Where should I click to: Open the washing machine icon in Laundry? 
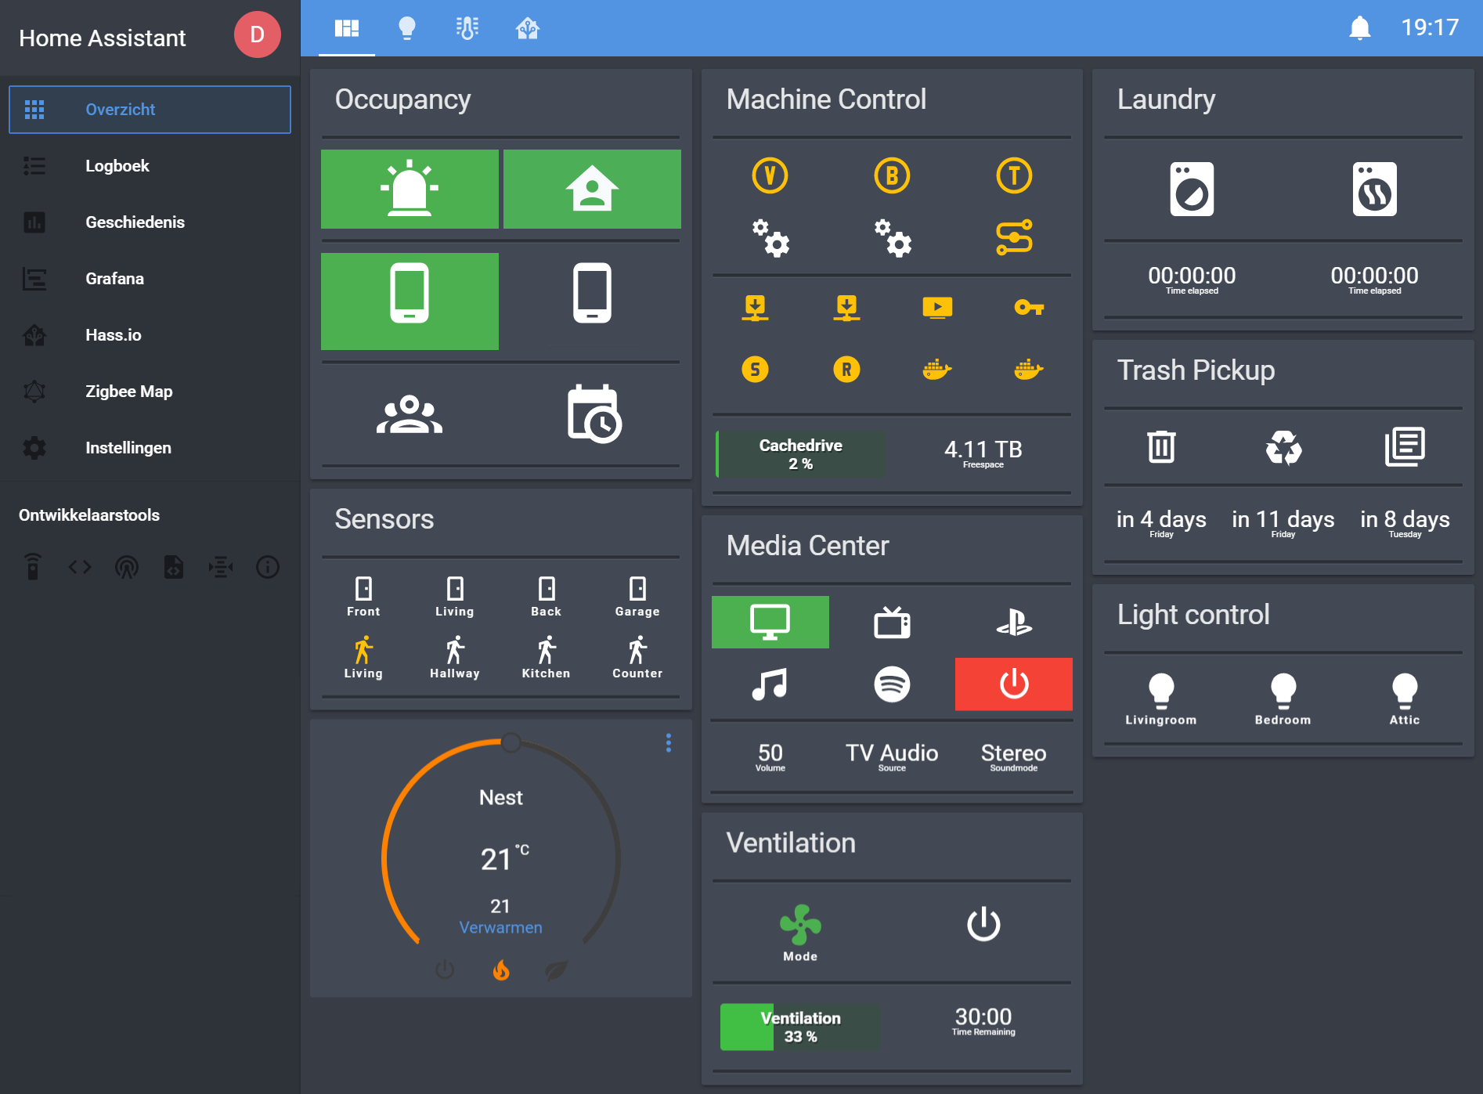[1192, 190]
